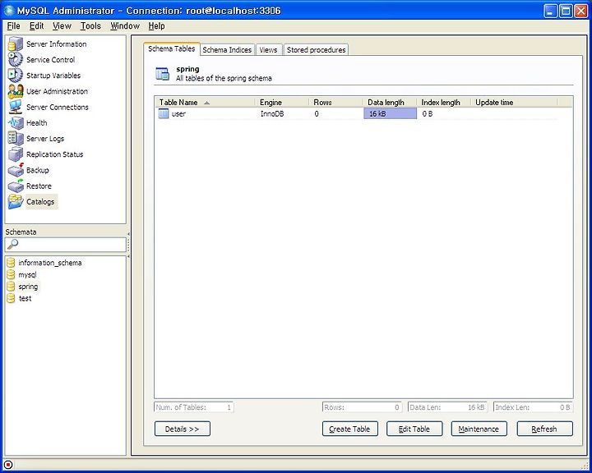The height and width of the screenshot is (473, 592).
Task: Click the spring database icon
Action: [11, 287]
